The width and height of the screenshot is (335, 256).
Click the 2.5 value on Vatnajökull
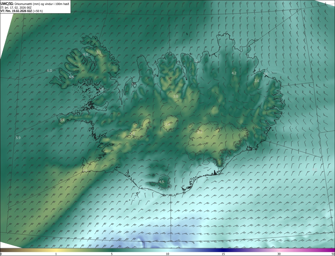click(x=199, y=132)
